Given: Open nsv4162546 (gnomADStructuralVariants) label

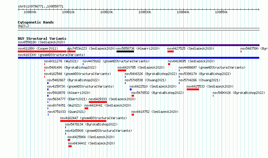Looking at the screenshot, I should coord(77,74).
